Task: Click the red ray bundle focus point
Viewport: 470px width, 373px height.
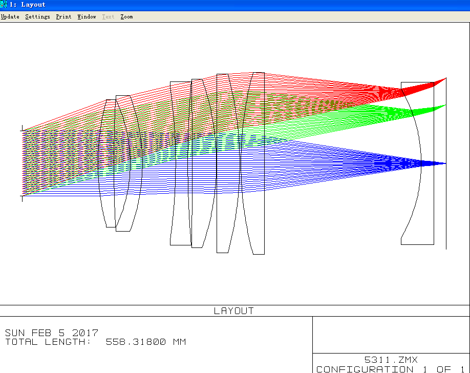Action: click(445, 79)
